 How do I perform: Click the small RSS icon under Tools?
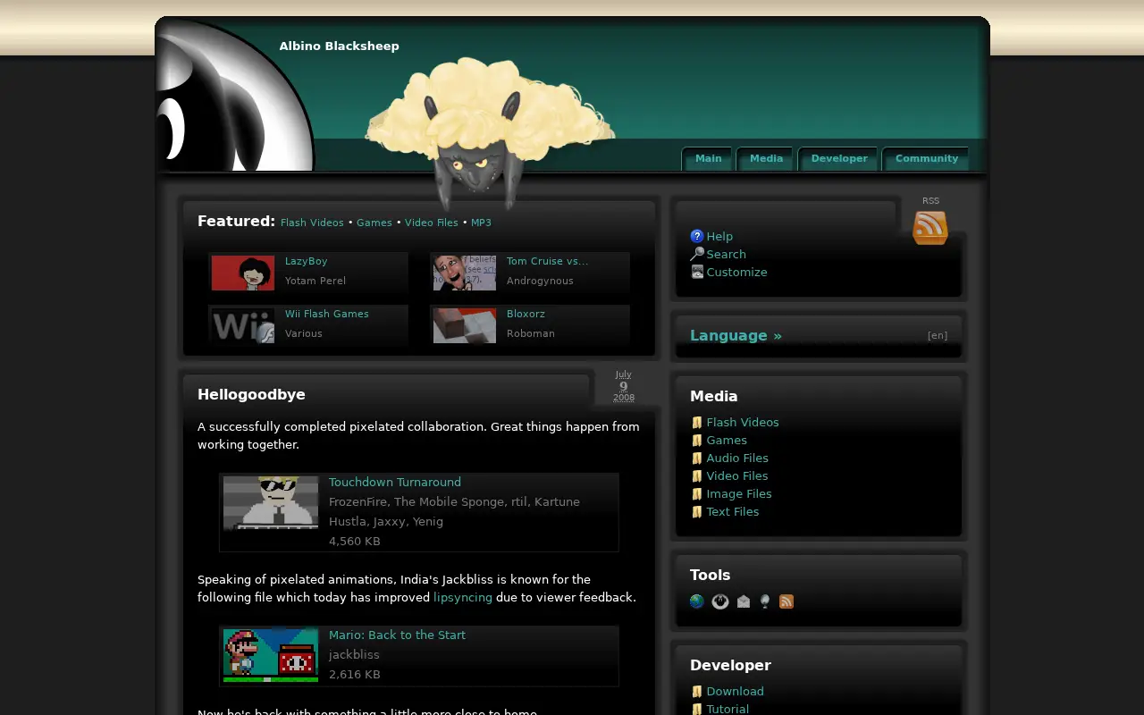click(x=786, y=601)
